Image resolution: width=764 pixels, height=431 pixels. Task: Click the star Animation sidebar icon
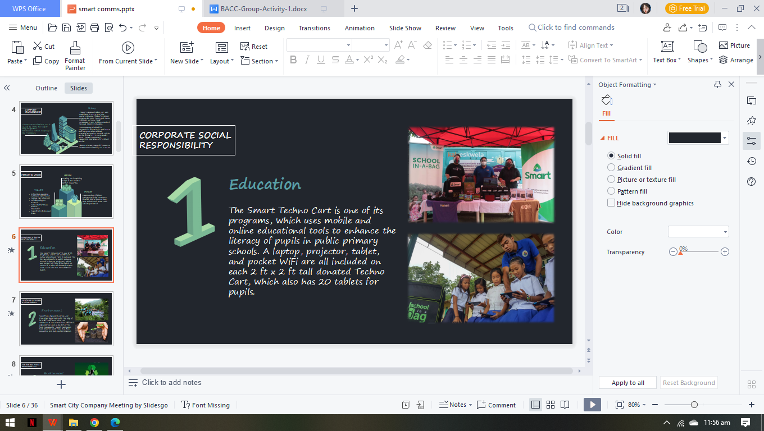tap(752, 121)
